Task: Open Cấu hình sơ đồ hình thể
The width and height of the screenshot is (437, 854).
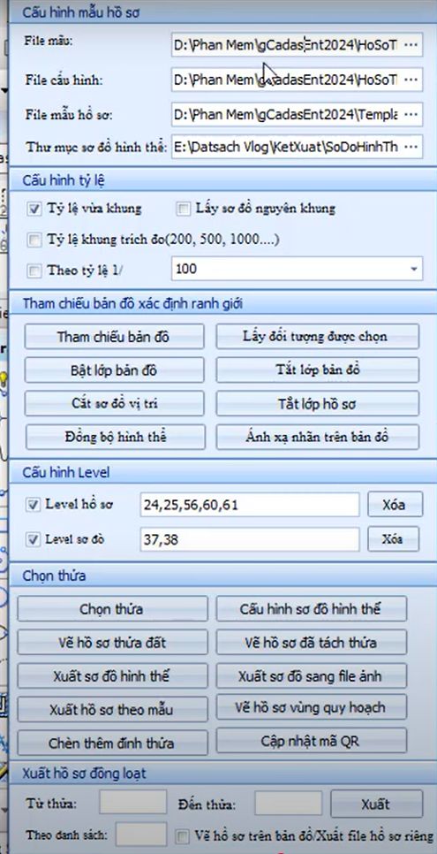Action: tap(312, 609)
